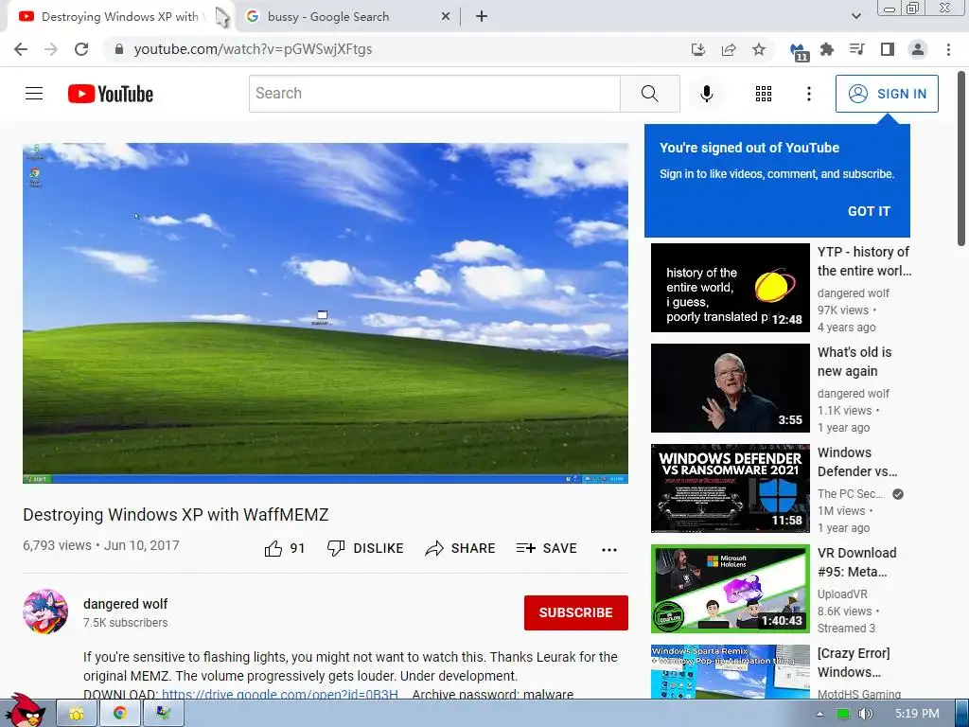The image size is (969, 727).
Task: Open the Chrome tab search dropdown
Action: (855, 16)
